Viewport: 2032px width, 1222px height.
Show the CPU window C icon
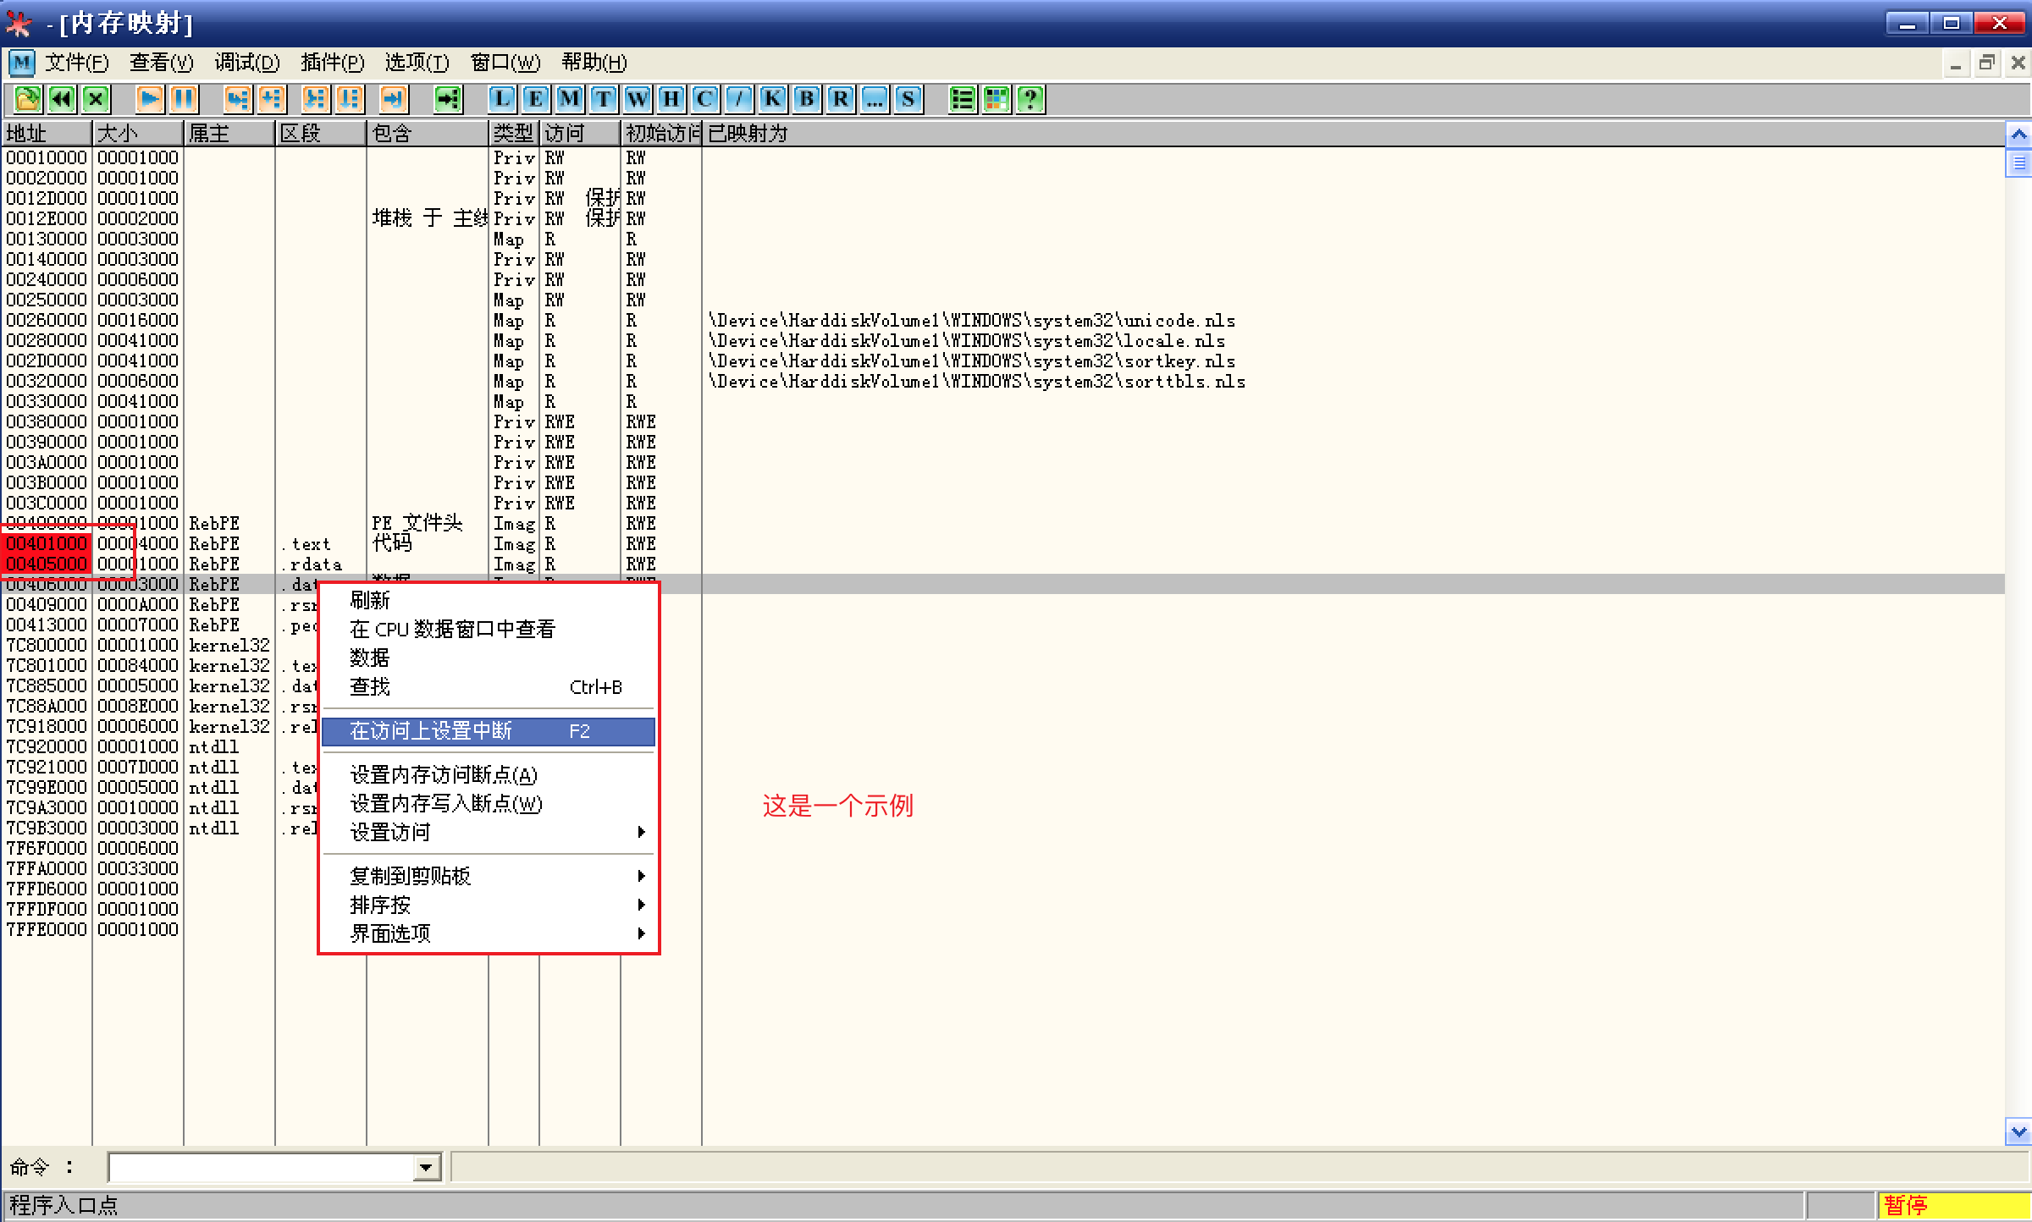coord(704,99)
